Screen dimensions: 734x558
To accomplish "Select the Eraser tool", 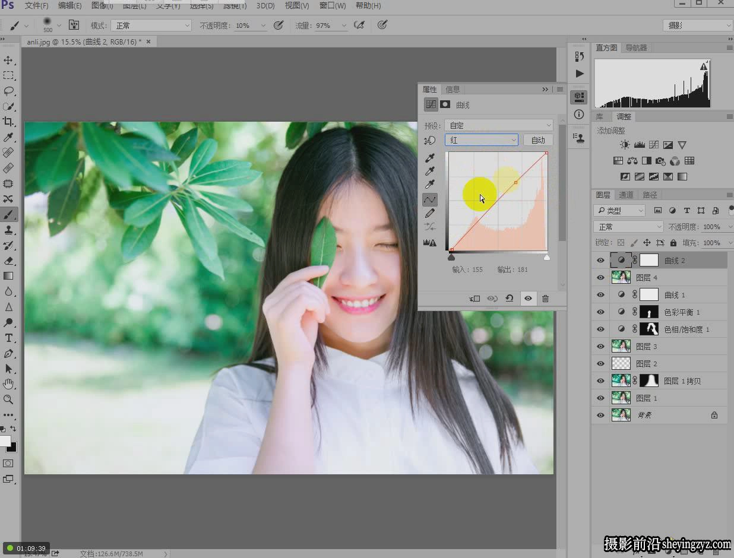I will [8, 261].
